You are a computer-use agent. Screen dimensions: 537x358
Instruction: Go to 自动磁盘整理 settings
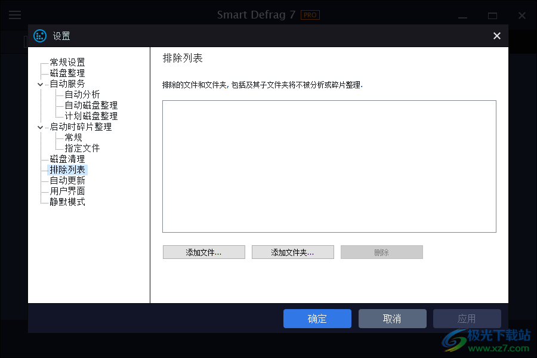click(91, 105)
